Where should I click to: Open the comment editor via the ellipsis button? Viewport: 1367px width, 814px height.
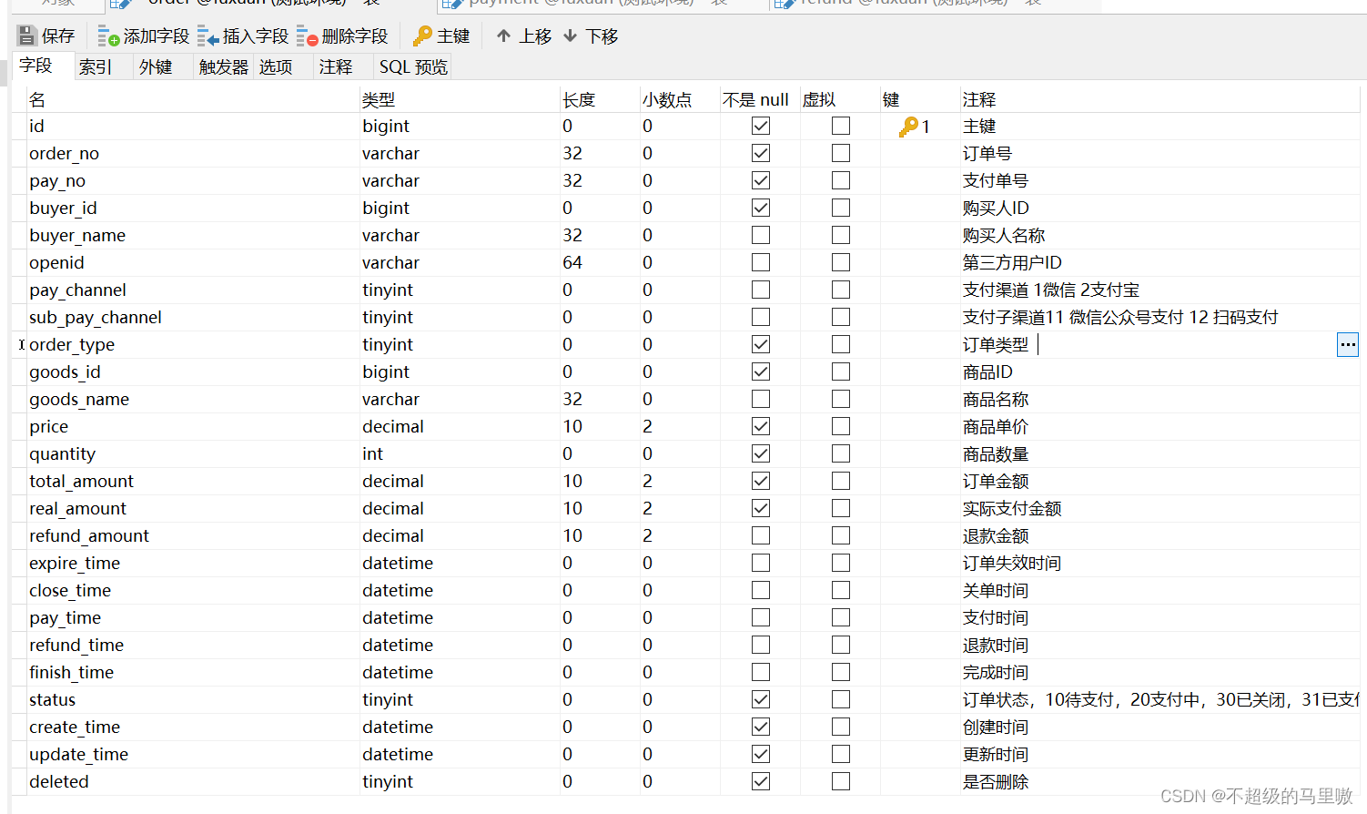pyautogui.click(x=1348, y=344)
